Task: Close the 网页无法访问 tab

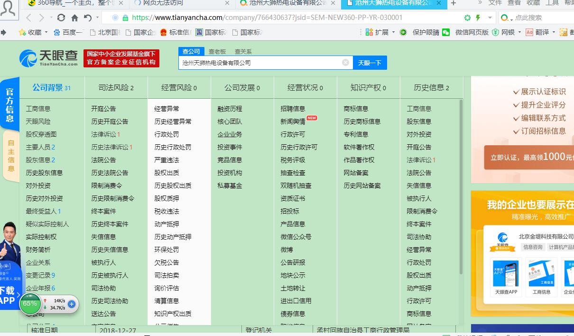Action: point(227,3)
